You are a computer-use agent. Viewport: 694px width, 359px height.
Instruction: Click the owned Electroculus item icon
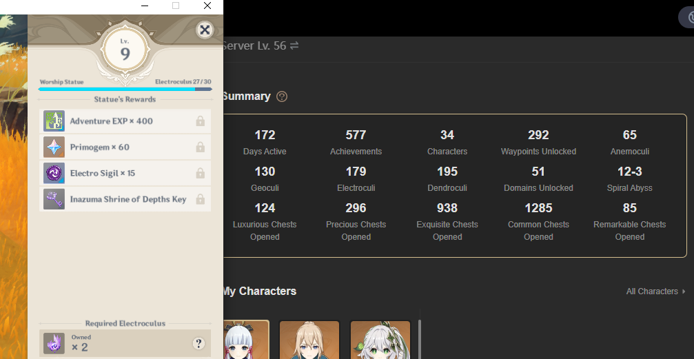[x=54, y=343]
